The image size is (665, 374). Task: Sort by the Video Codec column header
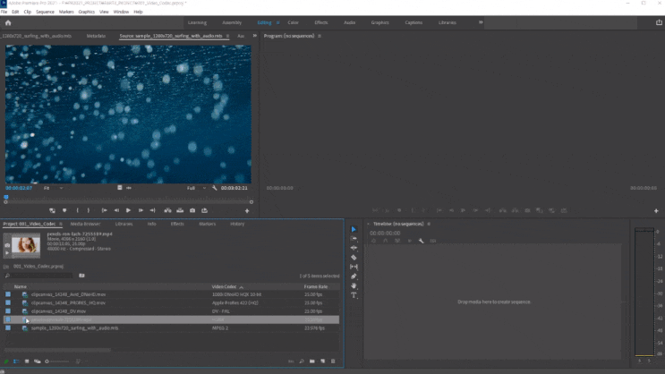[223, 286]
